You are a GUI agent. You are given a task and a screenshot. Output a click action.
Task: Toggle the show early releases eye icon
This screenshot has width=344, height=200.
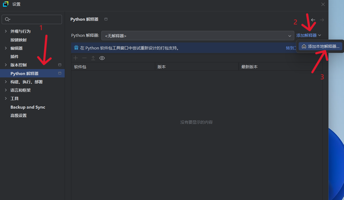pyautogui.click(x=102, y=58)
